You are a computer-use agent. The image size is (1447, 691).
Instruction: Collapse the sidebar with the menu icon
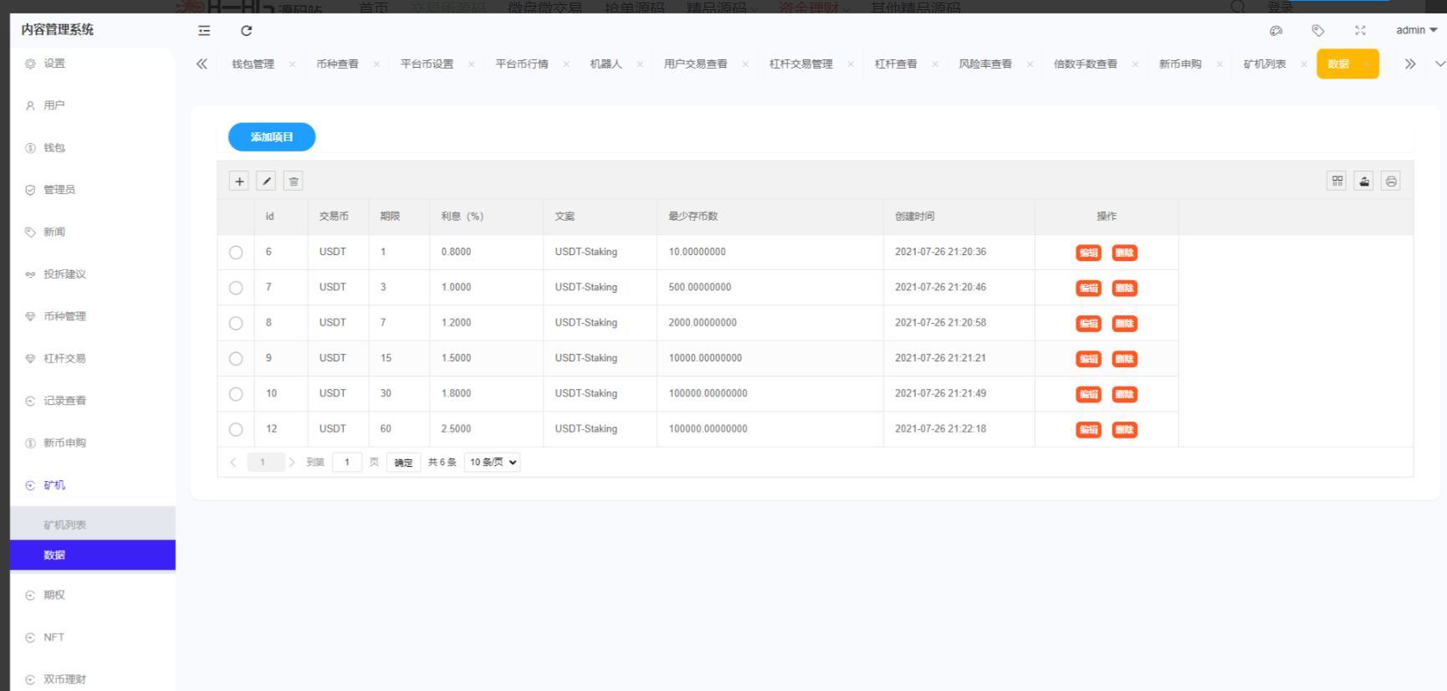tap(204, 31)
